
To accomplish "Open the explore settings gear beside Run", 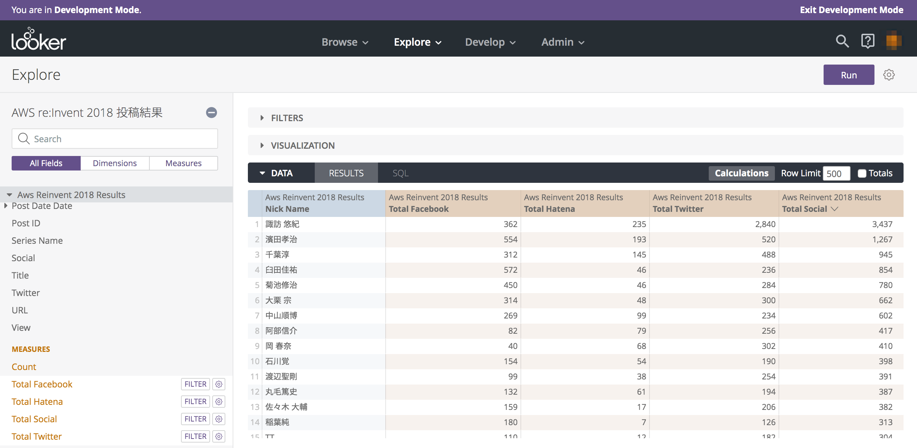I will (x=889, y=74).
